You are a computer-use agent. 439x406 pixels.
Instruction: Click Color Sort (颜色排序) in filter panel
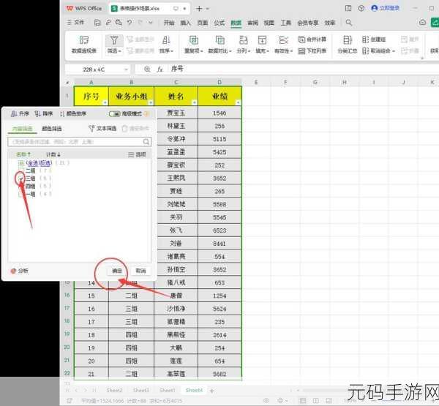pyautogui.click(x=72, y=113)
